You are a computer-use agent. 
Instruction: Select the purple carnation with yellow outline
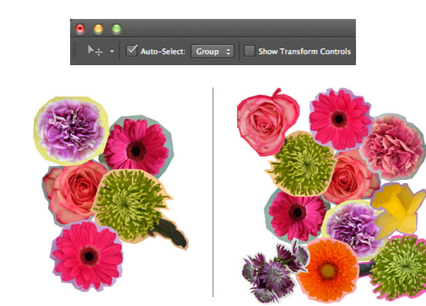[x=71, y=130]
